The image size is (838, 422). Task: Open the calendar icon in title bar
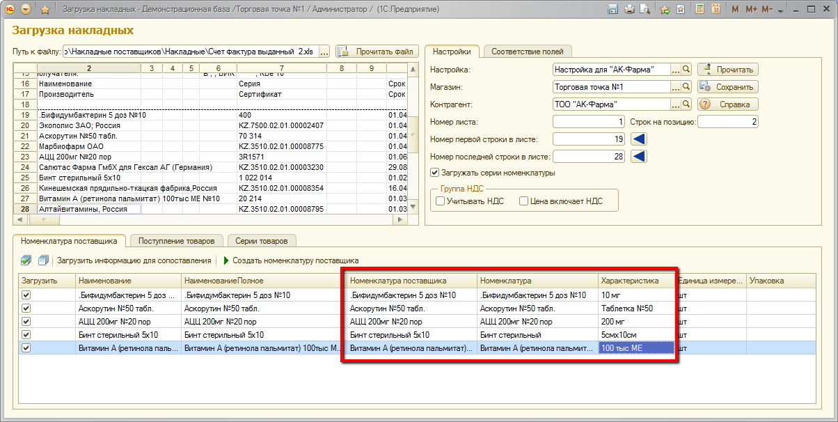coord(716,10)
